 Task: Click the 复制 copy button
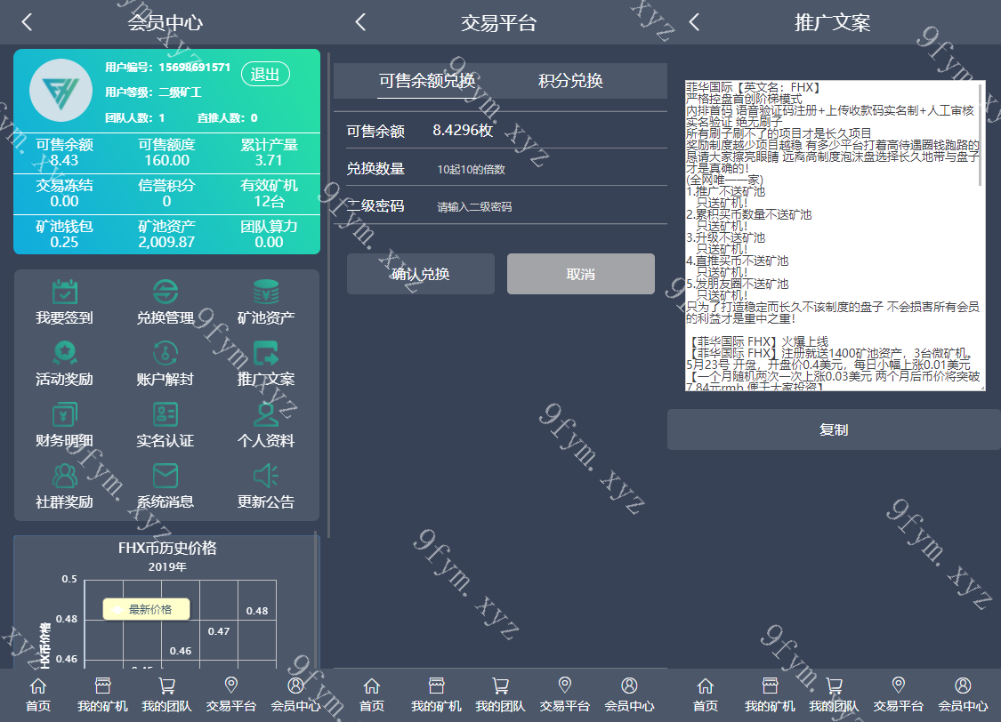[834, 429]
